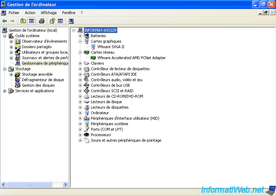Open the Action menu
The height and width of the screenshot is (196, 276).
pyautogui.click(x=30, y=13)
